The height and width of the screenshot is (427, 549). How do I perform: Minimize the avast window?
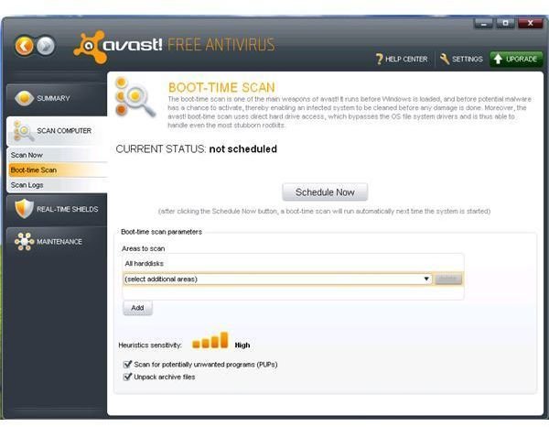pyautogui.click(x=483, y=24)
